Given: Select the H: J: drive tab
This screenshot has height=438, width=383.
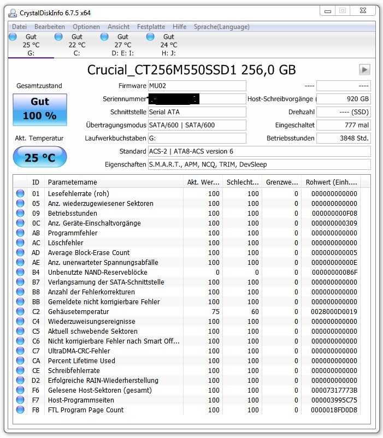Looking at the screenshot, I should click(168, 45).
